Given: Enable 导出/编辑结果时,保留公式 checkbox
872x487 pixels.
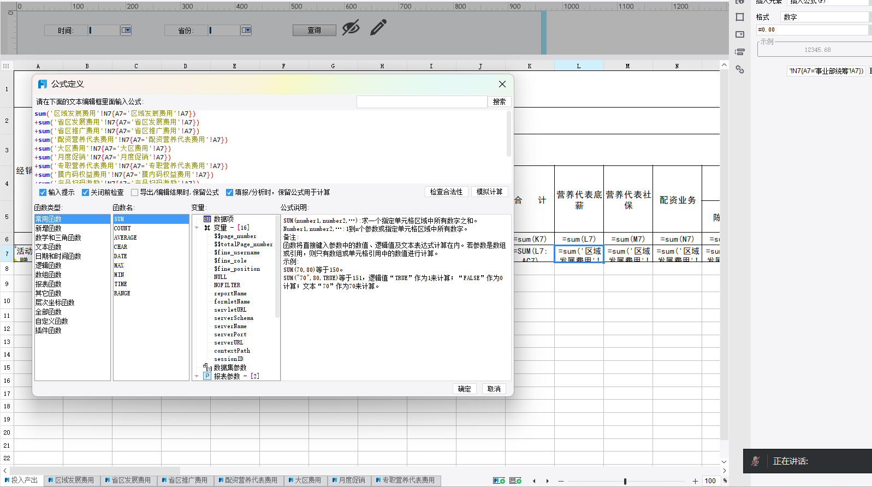Looking at the screenshot, I should (134, 192).
